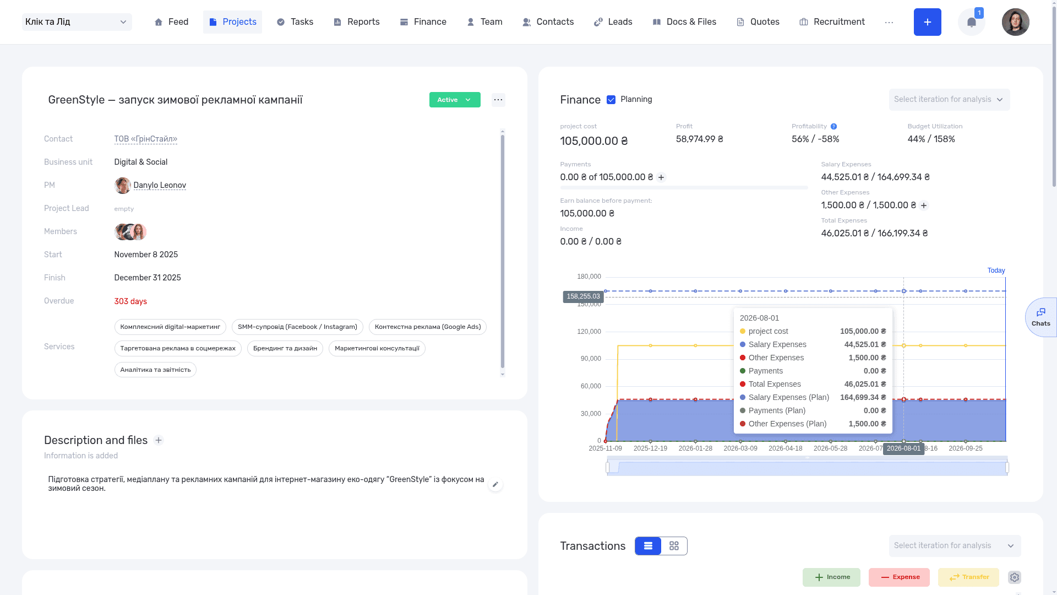Open the Quotes section

tap(758, 22)
